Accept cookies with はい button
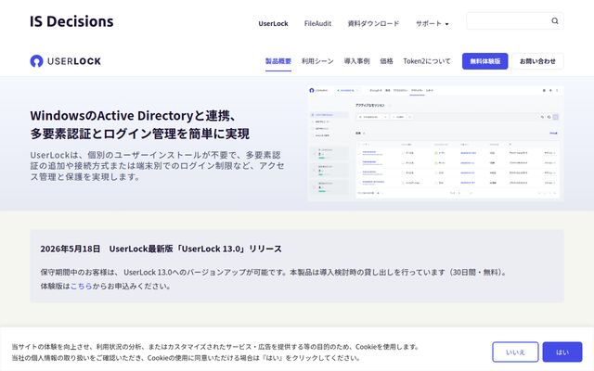The image size is (594, 371). (562, 352)
